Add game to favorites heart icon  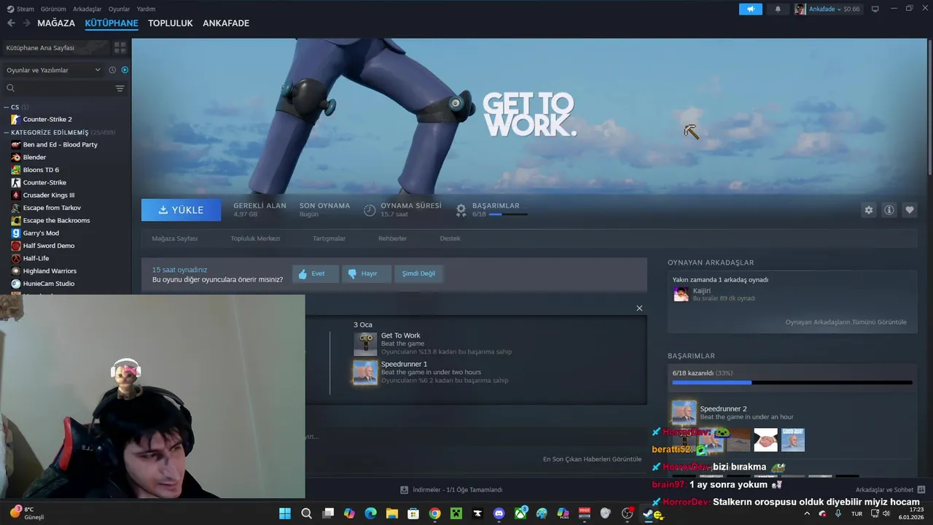pos(910,210)
